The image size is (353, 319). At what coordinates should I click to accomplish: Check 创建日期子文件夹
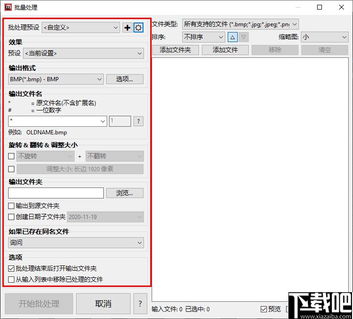tap(11, 217)
